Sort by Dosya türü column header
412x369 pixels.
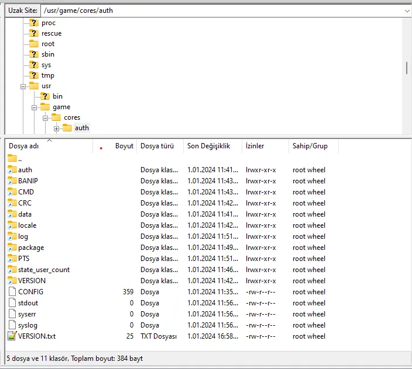160,146
